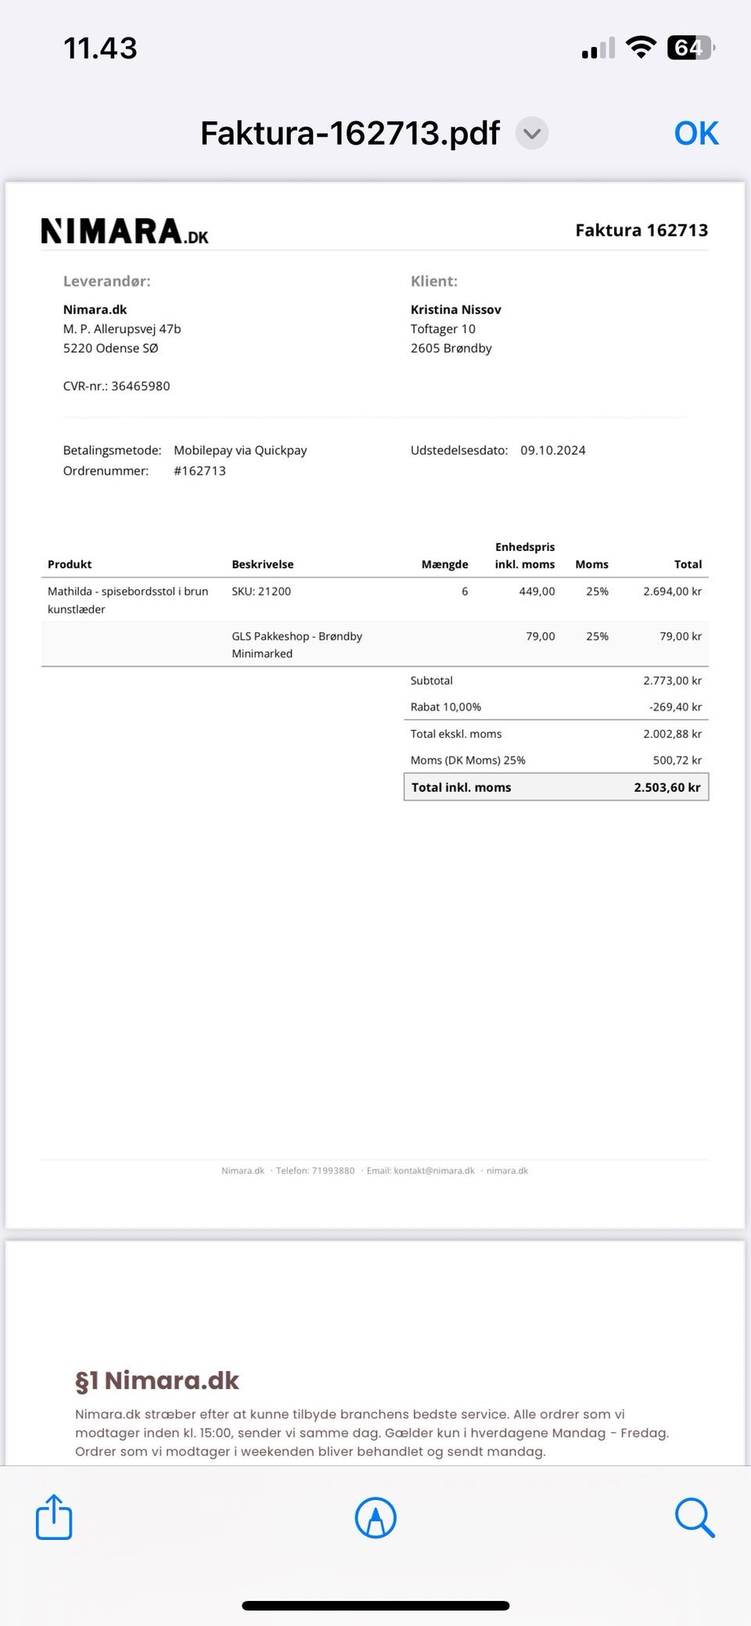
Task: Tap the home indicator bar
Action: pyautogui.click(x=375, y=1606)
